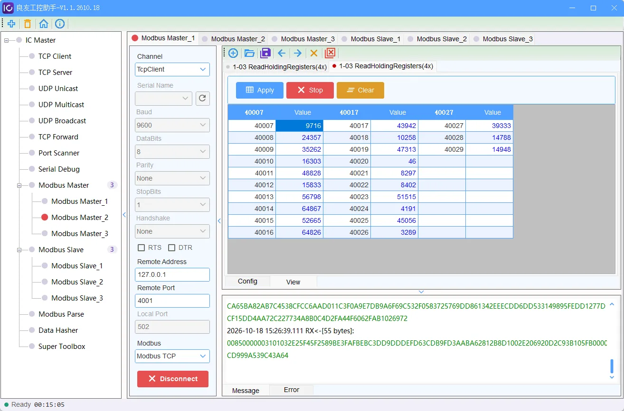Click the left arrow icon

pos(282,53)
